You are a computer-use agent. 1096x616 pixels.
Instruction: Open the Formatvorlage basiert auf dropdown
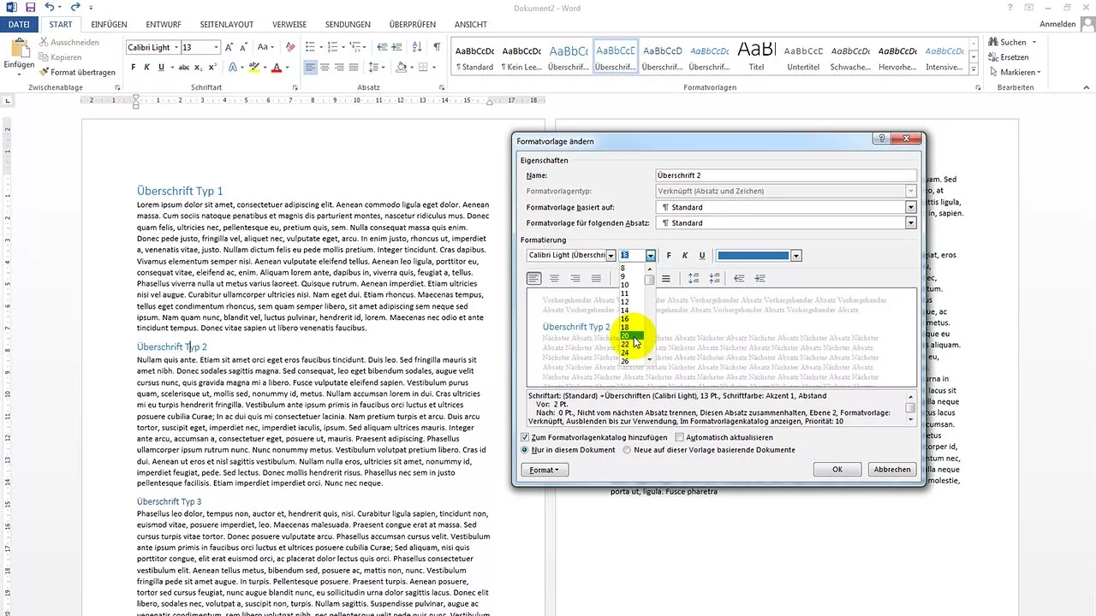click(910, 207)
